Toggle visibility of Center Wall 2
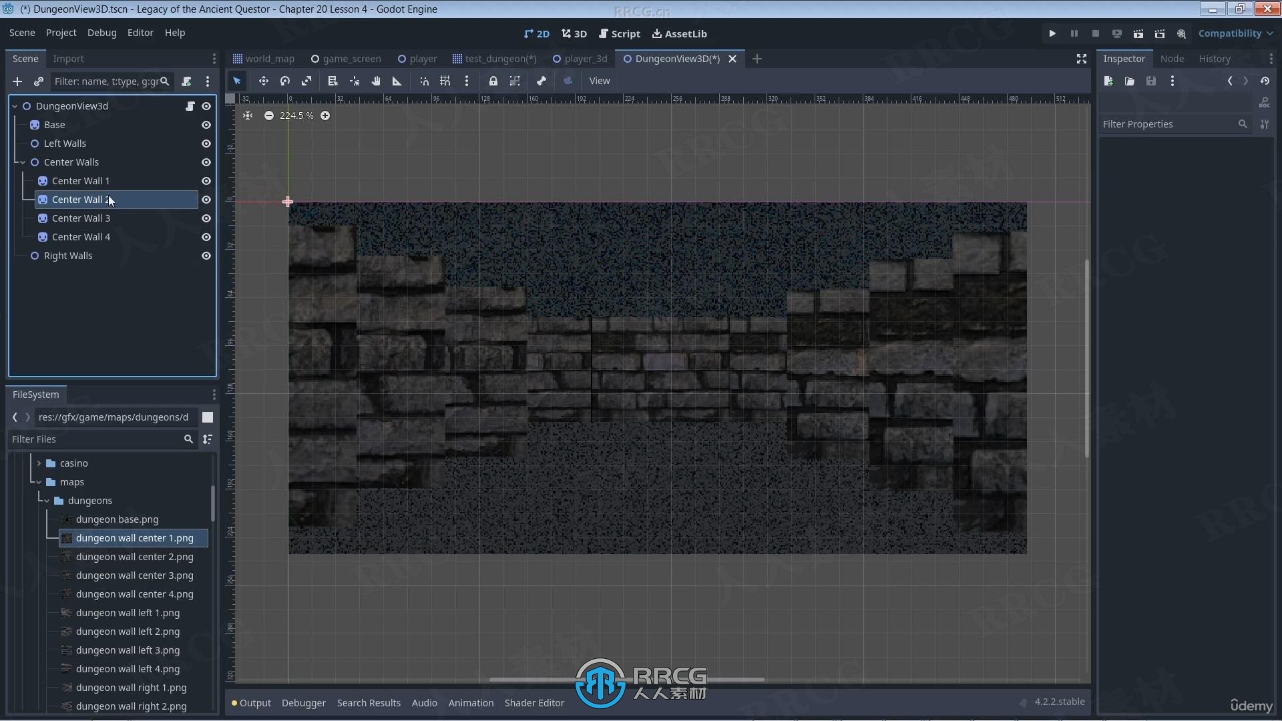1282x721 pixels. [206, 199]
